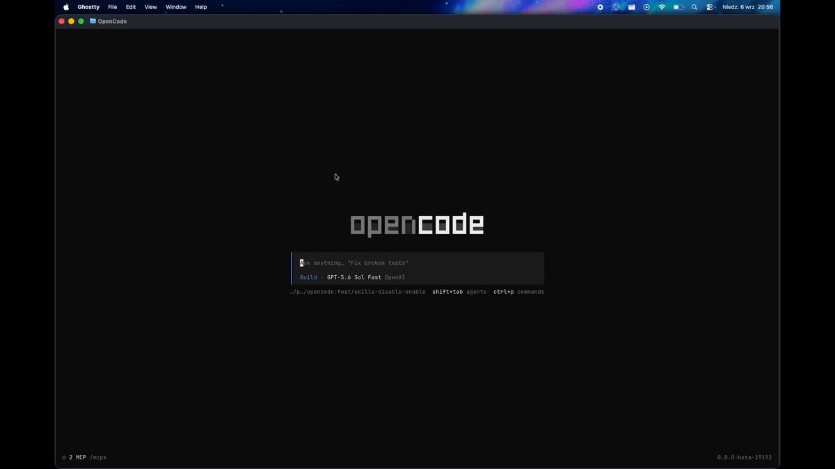Click the Build agent label
This screenshot has width=835, height=469.
click(x=308, y=277)
